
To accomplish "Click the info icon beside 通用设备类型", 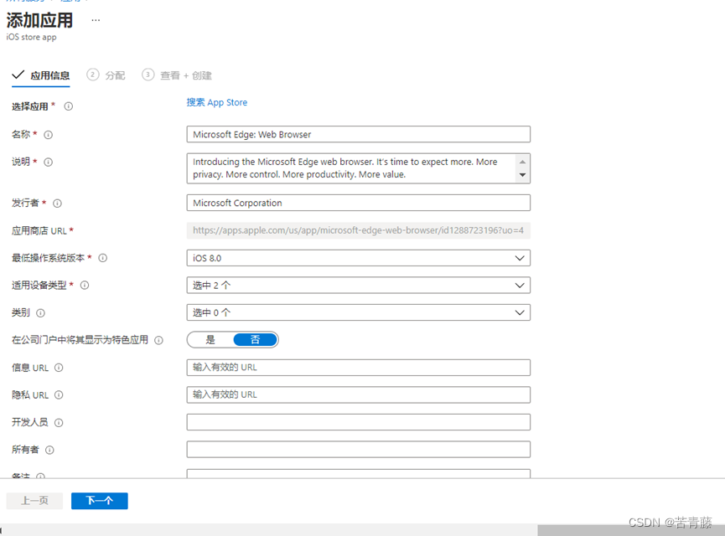I will tap(84, 285).
